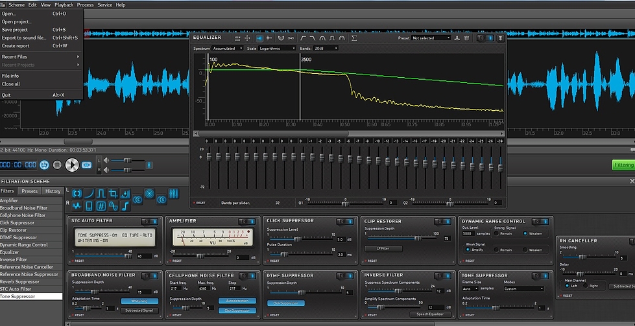Select Reverb Suppressor in filters list
635x326 pixels.
tap(31, 282)
